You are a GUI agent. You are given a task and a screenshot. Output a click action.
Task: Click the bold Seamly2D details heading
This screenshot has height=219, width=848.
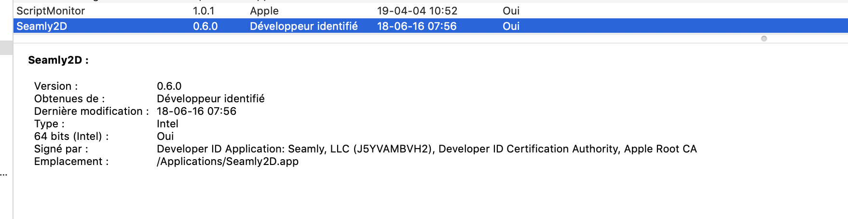[x=58, y=60]
